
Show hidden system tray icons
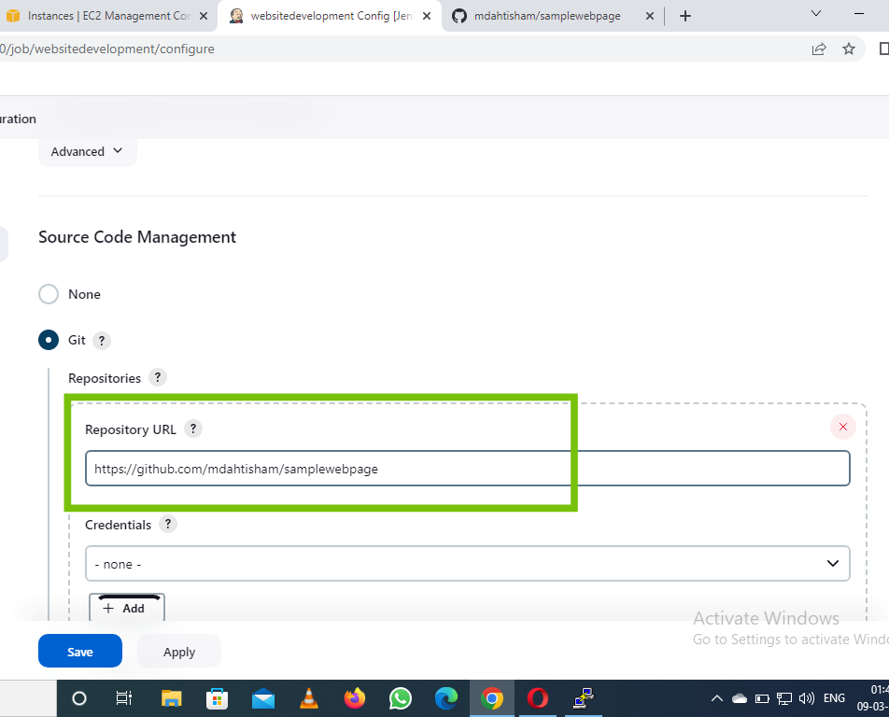coord(717,698)
